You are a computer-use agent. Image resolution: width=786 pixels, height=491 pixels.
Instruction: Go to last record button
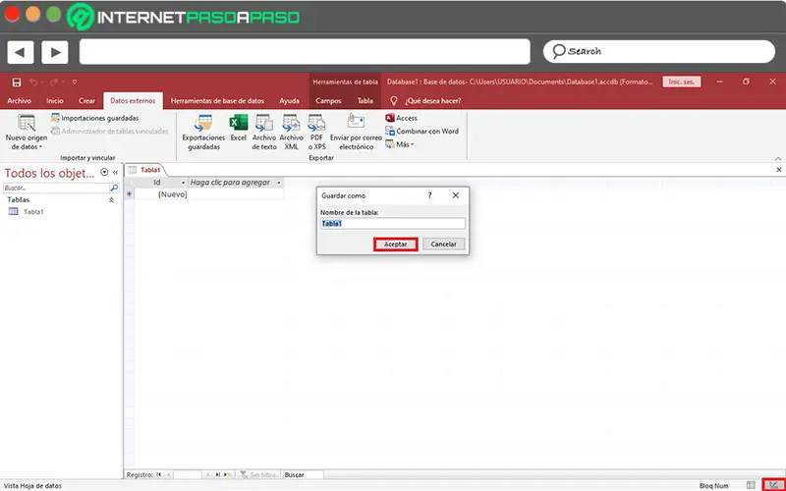point(218,474)
